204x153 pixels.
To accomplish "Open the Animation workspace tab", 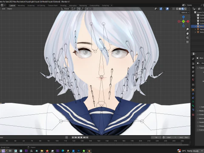I will click(73, 6).
